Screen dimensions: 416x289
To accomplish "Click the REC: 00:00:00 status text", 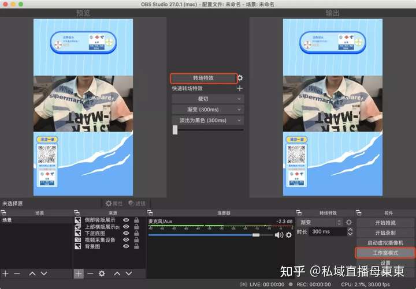I will (314, 284).
